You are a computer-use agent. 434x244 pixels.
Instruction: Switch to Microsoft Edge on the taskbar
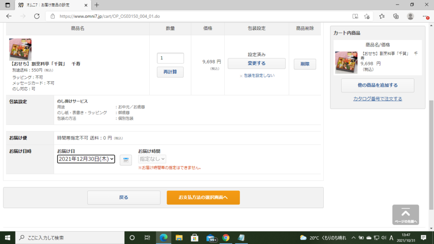[164, 238]
